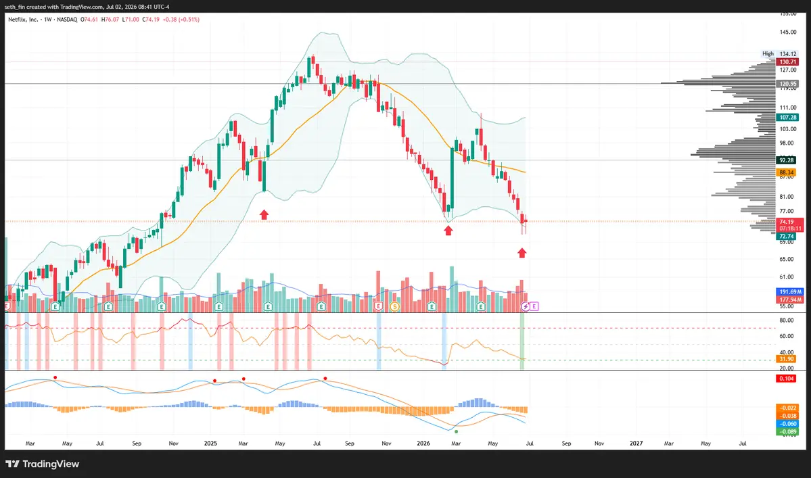Click the blue 191.69M volume tag
Image resolution: width=811 pixels, height=478 pixels.
(x=790, y=292)
